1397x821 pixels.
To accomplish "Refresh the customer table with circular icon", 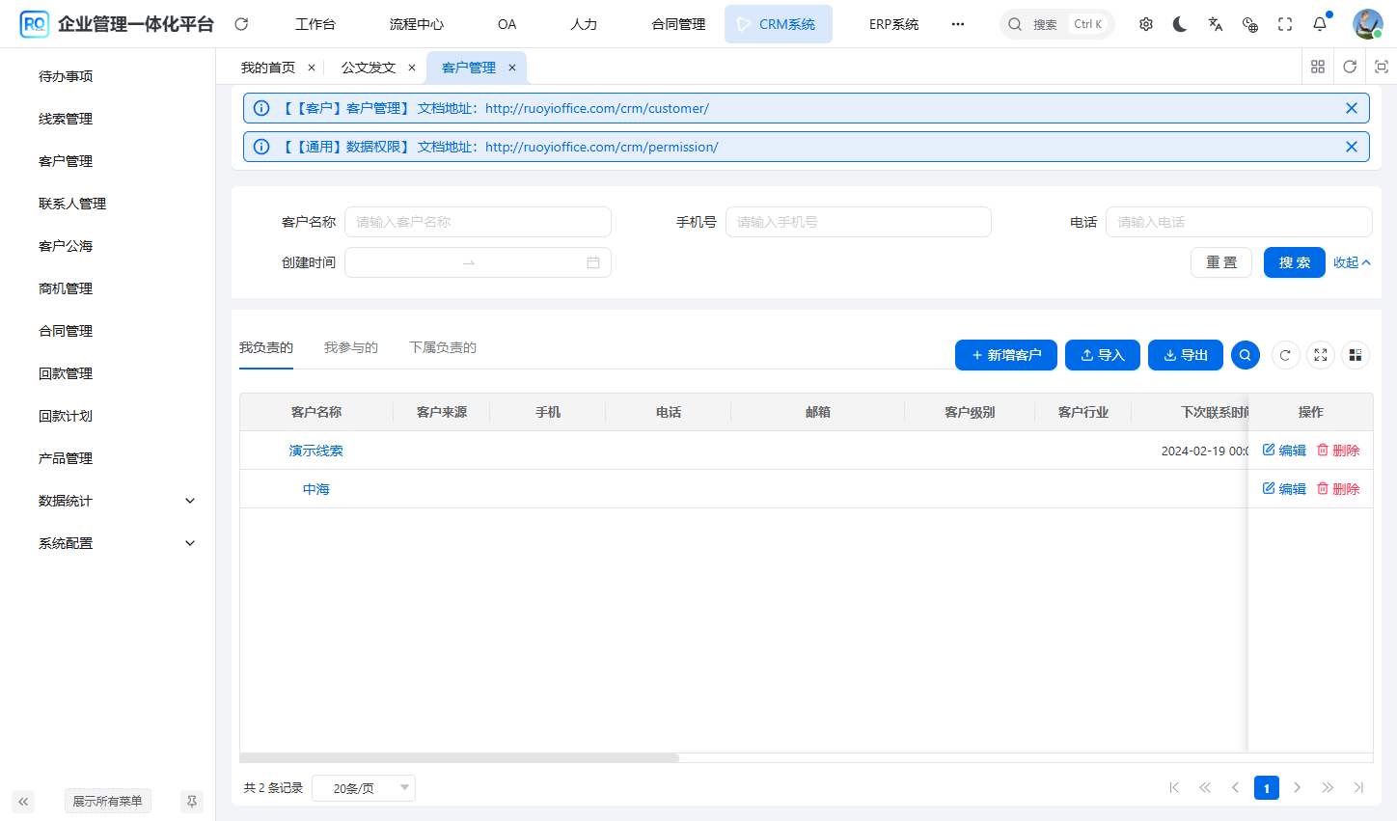I will 1285,355.
